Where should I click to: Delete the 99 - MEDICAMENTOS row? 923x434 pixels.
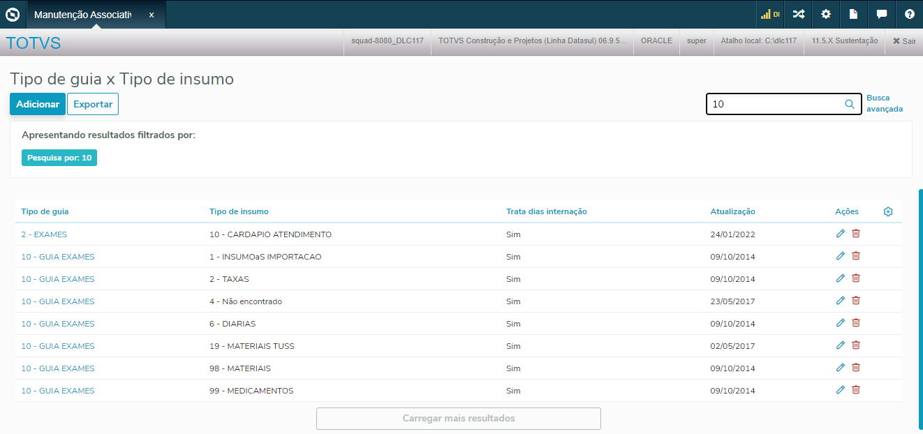[x=856, y=390]
